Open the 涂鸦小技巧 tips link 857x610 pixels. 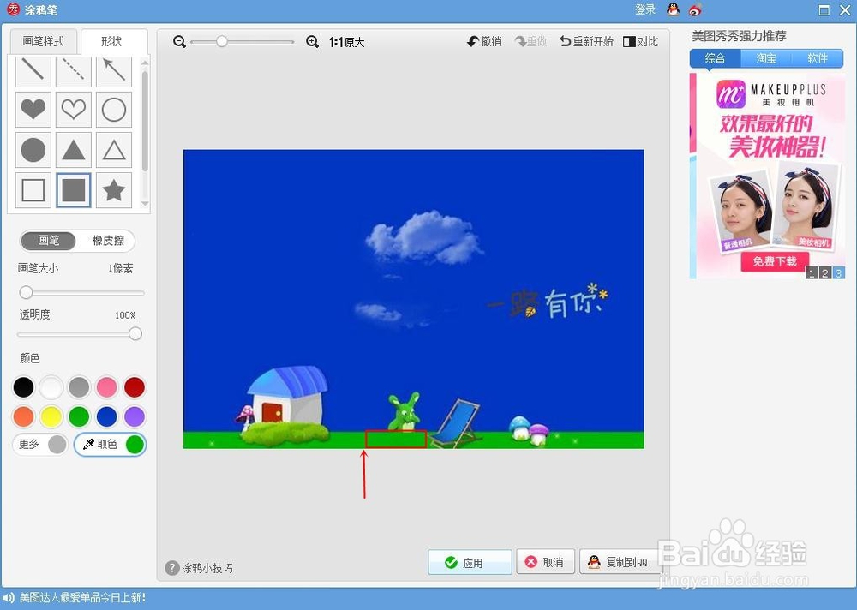[x=200, y=568]
